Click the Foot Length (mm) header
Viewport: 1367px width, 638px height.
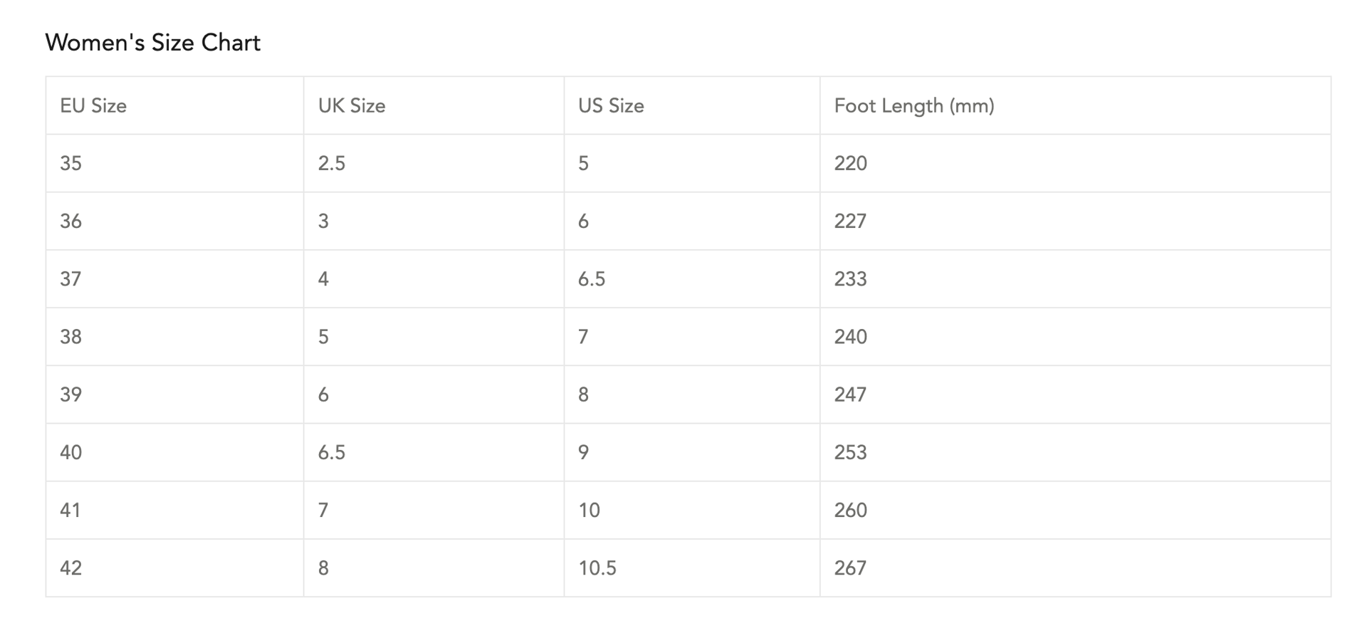click(914, 106)
